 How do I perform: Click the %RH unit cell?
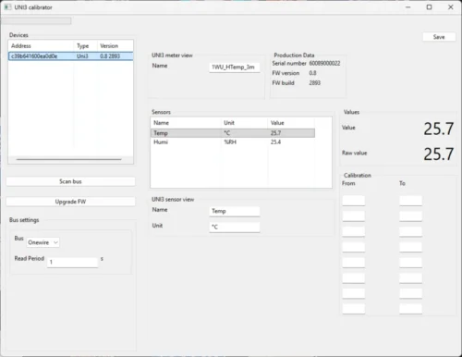230,142
